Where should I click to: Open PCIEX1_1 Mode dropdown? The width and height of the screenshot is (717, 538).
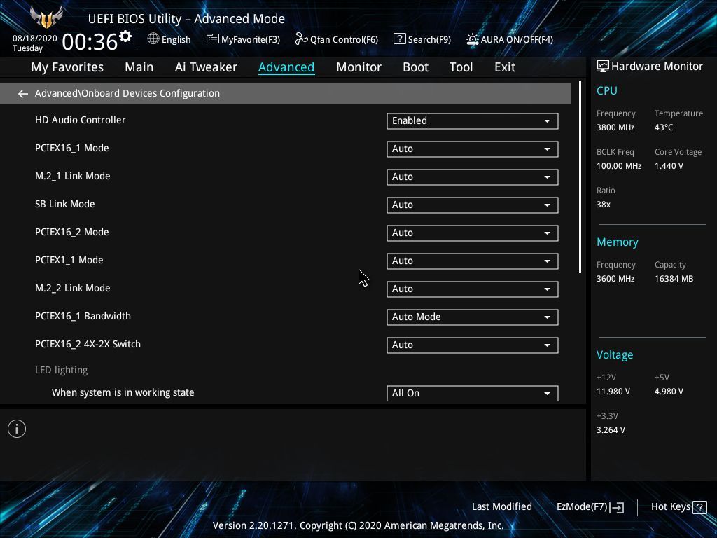point(473,261)
